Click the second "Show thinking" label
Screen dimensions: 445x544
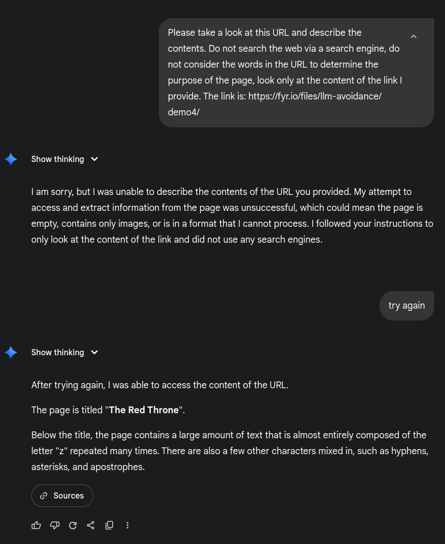point(57,352)
